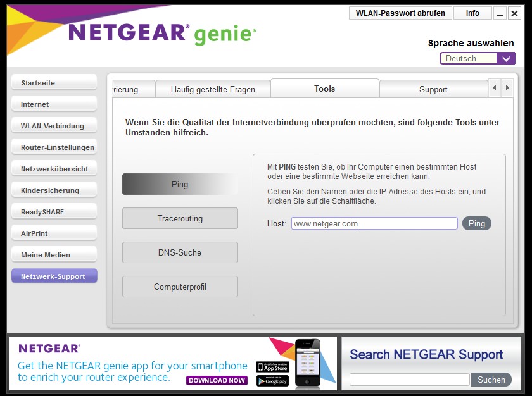
Task: Click the 'Search NETGEAR Support' heading
Action: click(x=426, y=354)
